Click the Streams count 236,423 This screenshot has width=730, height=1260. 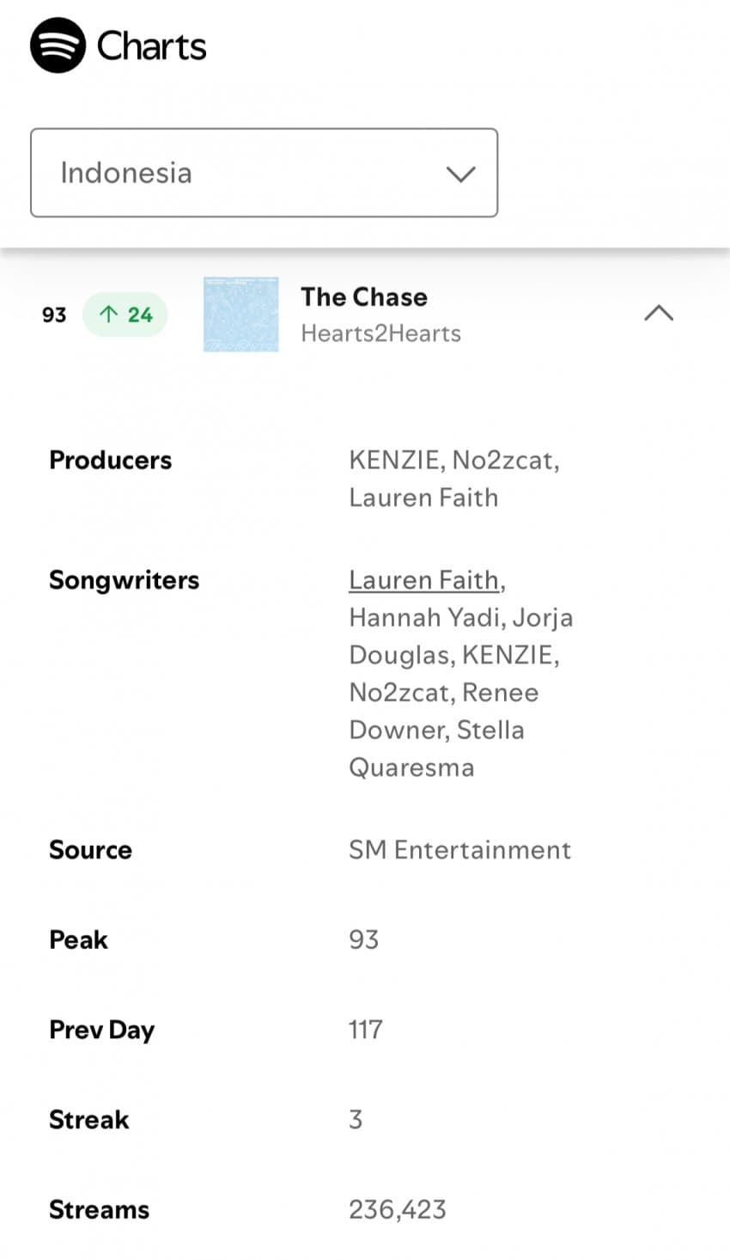click(398, 1209)
